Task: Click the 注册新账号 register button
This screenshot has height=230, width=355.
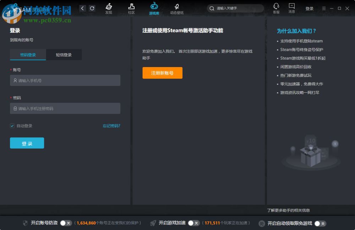Action: (162, 72)
